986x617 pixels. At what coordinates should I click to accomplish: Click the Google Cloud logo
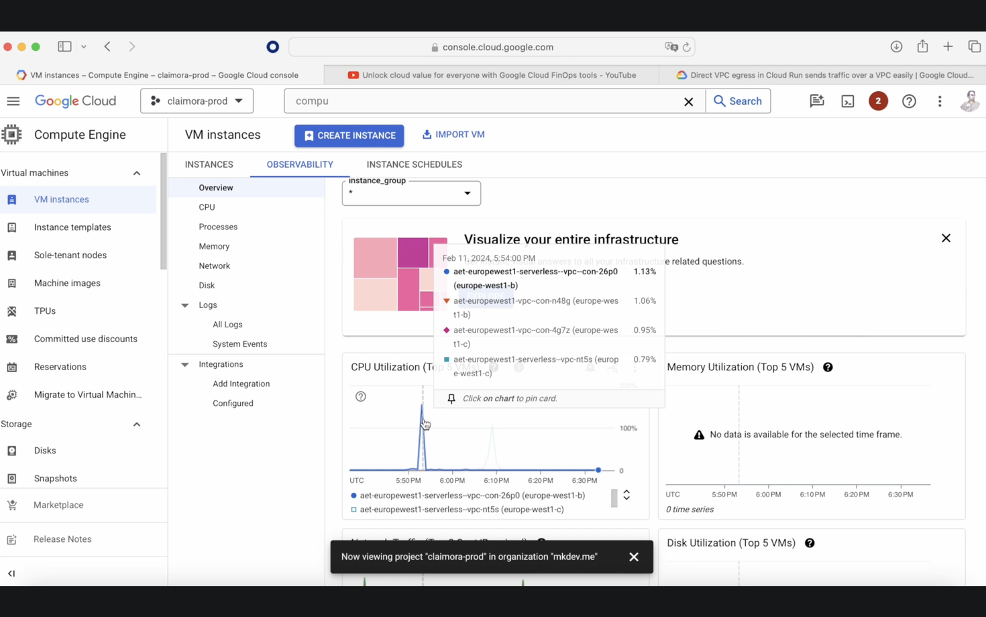pyautogui.click(x=75, y=101)
